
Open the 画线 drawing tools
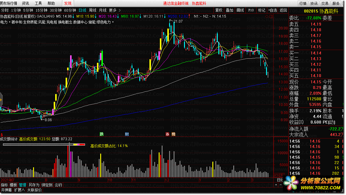tap(240, 10)
